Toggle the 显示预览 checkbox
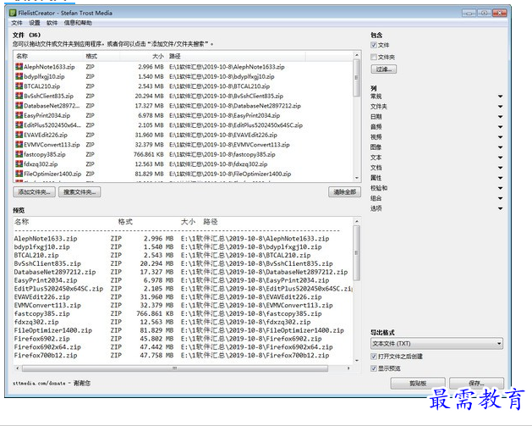This screenshot has width=532, height=426. (x=374, y=368)
